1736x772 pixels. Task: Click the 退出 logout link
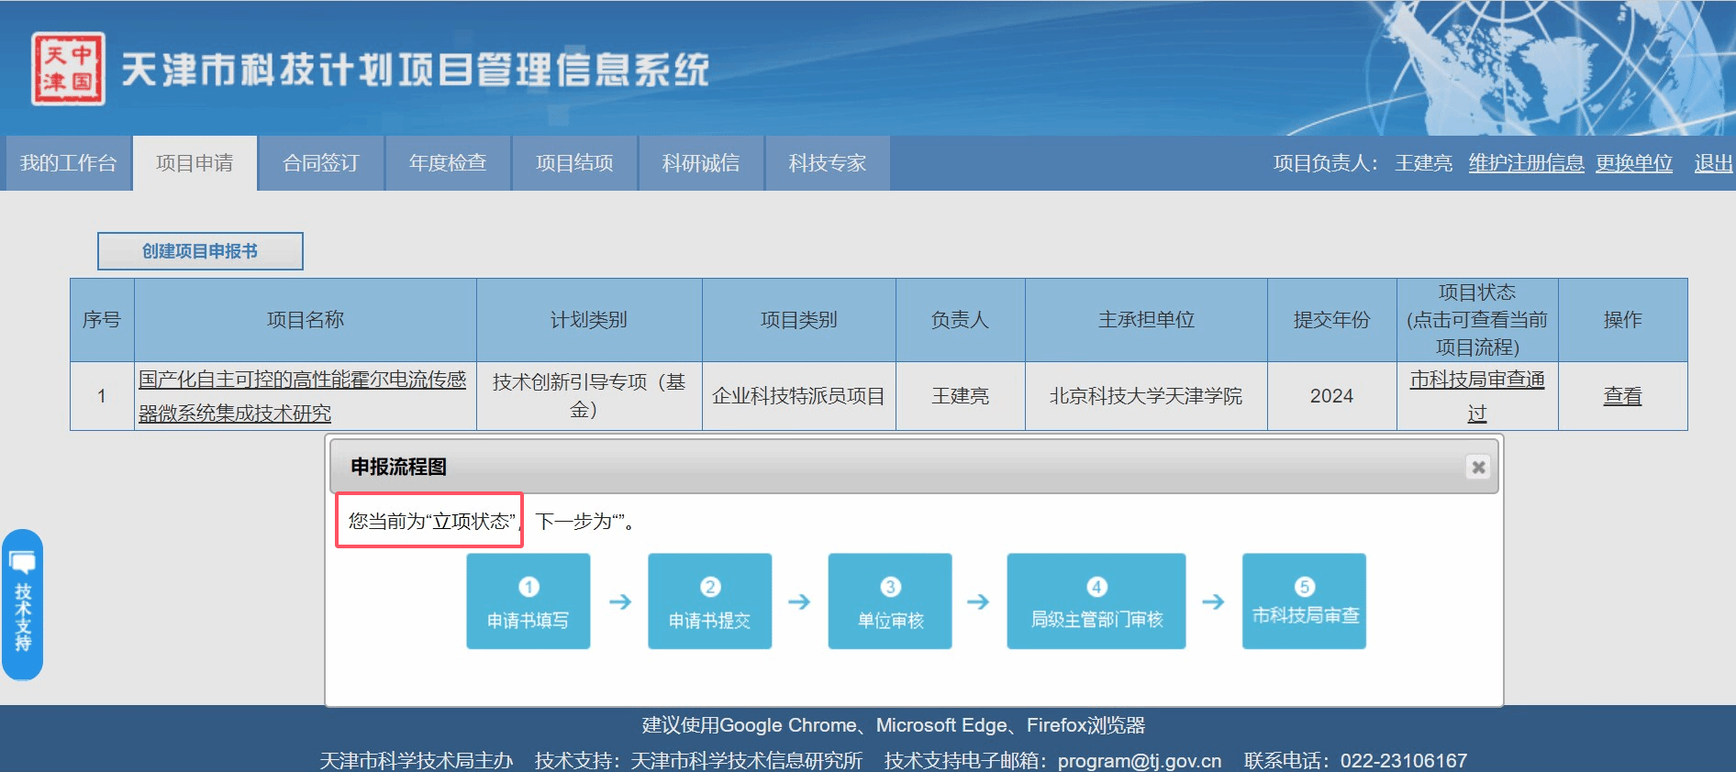1712,163
